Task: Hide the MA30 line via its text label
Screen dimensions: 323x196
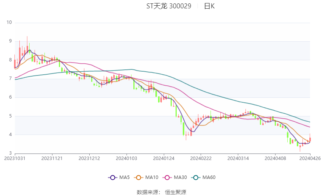Action: pos(180,177)
